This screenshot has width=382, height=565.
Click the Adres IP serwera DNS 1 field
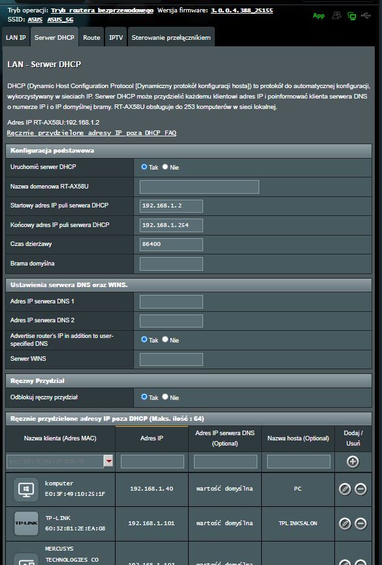[x=171, y=301]
